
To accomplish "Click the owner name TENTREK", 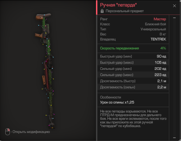I will pos(158,39).
